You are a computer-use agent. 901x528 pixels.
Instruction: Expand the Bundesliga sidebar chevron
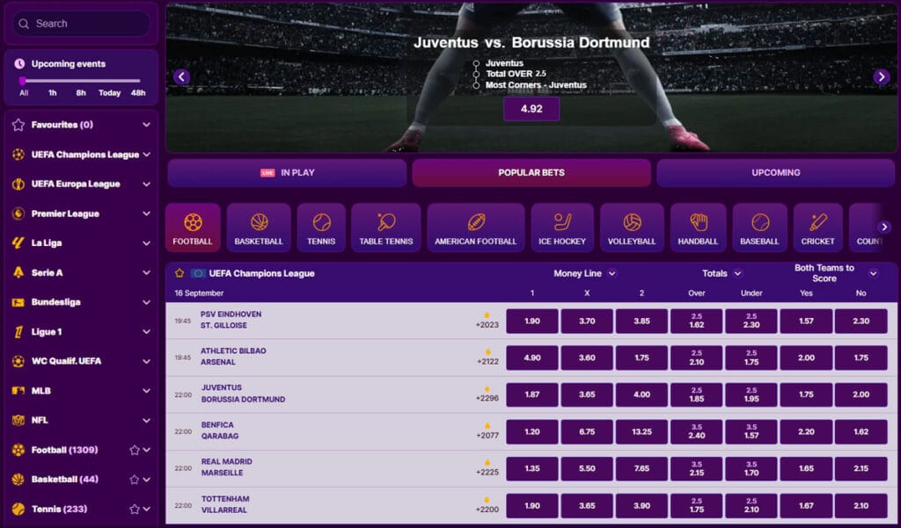pos(147,302)
